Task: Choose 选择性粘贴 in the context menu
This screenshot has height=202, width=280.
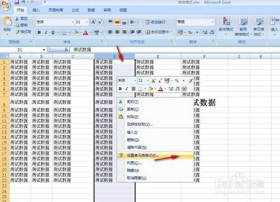Action: [x=155, y=124]
